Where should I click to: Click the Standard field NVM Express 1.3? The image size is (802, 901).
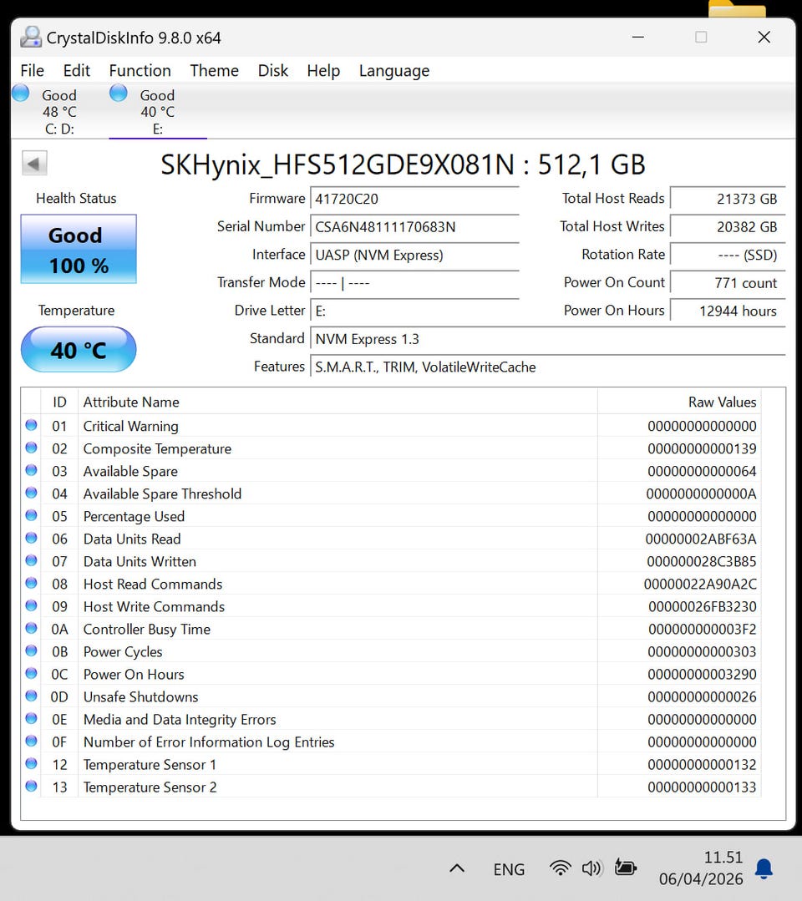548,339
